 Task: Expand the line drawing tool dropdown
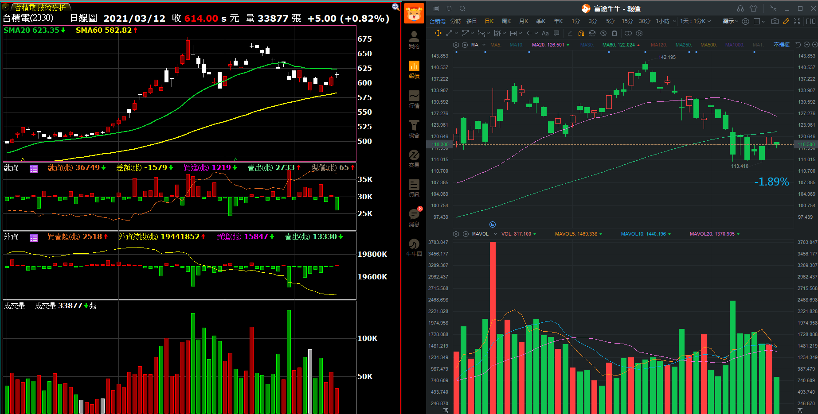click(456, 33)
